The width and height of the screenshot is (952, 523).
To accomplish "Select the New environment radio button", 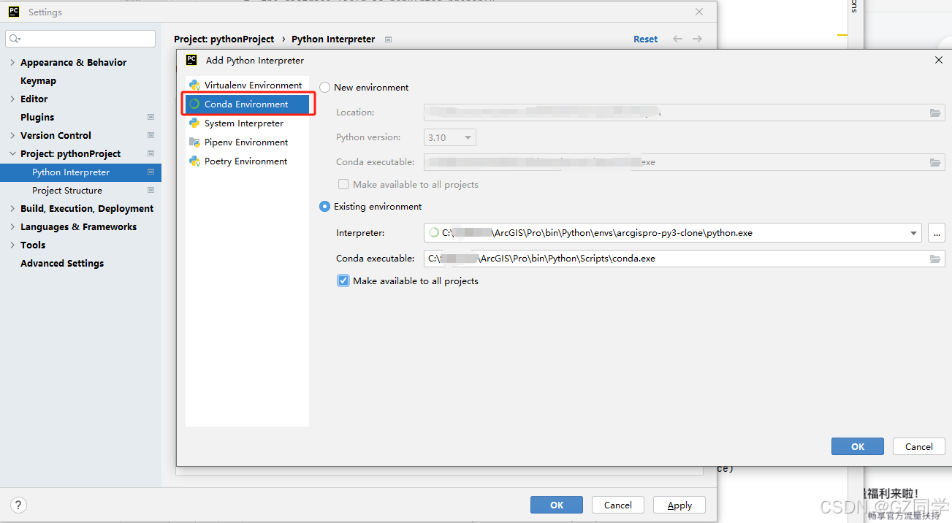I will click(324, 87).
